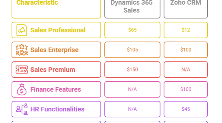Click the $150 Sales Premium price cell
The image size is (222, 123).
point(132,69)
